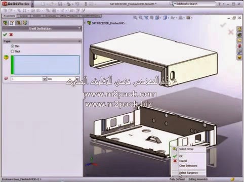244x182 pixels.
Task: Click the Save icon in title toolbar
Action: click(60, 4)
